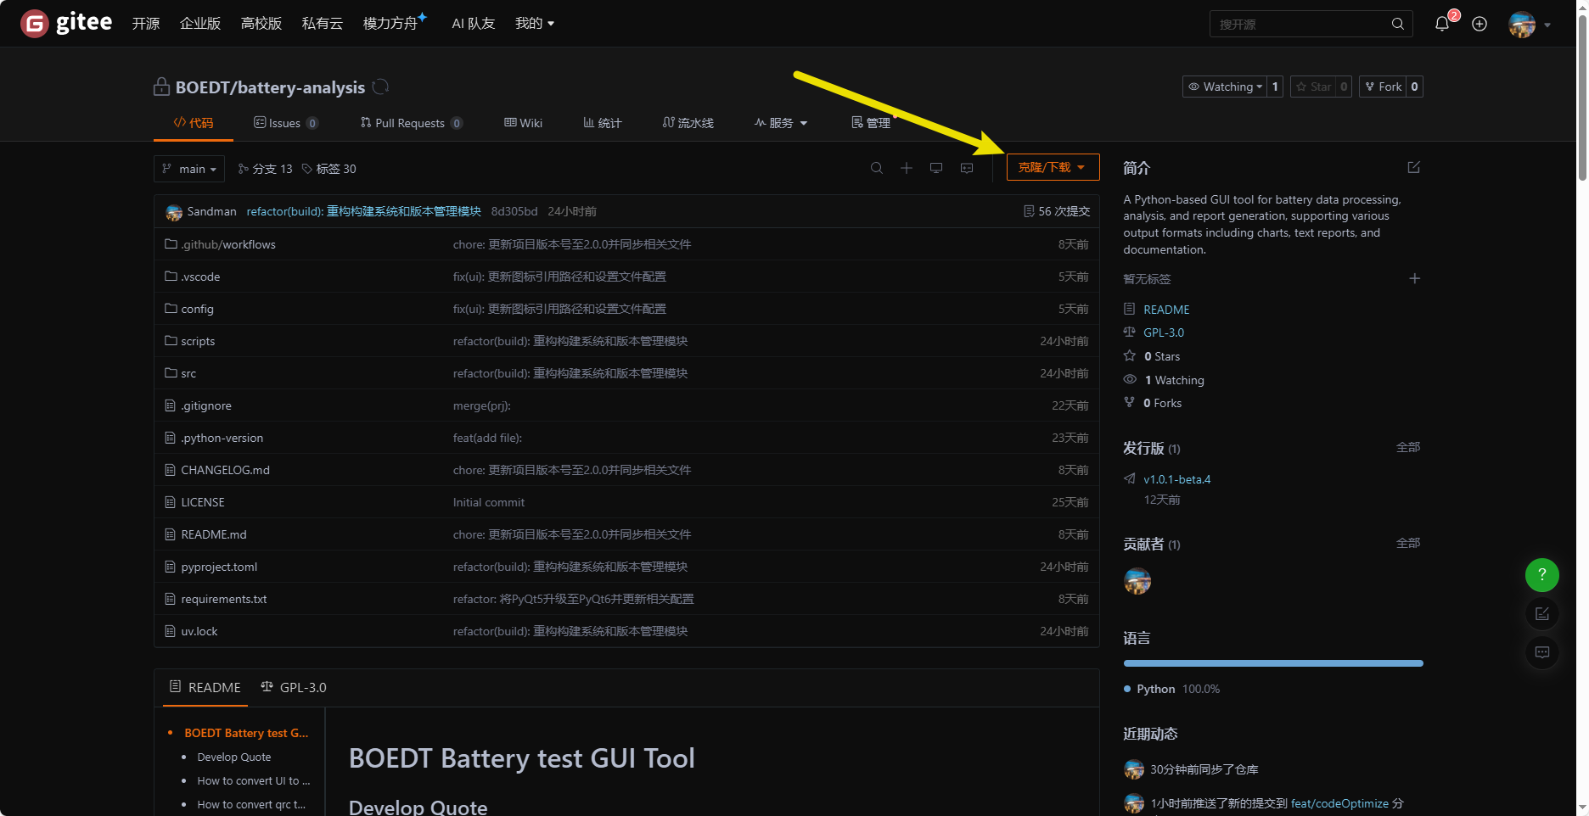View 标签 30 tags list
Screen dimensions: 1589x816
pyautogui.click(x=329, y=169)
